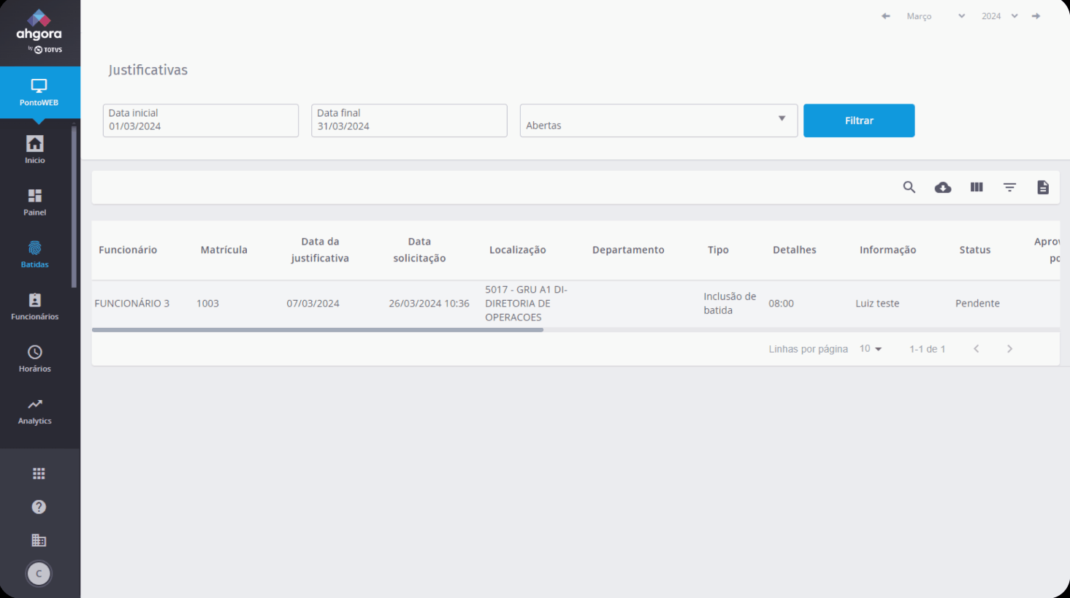Sort by Detalhes column header
Viewport: 1070px width, 598px height.
point(795,250)
